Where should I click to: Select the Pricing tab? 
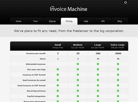tap(69, 21)
